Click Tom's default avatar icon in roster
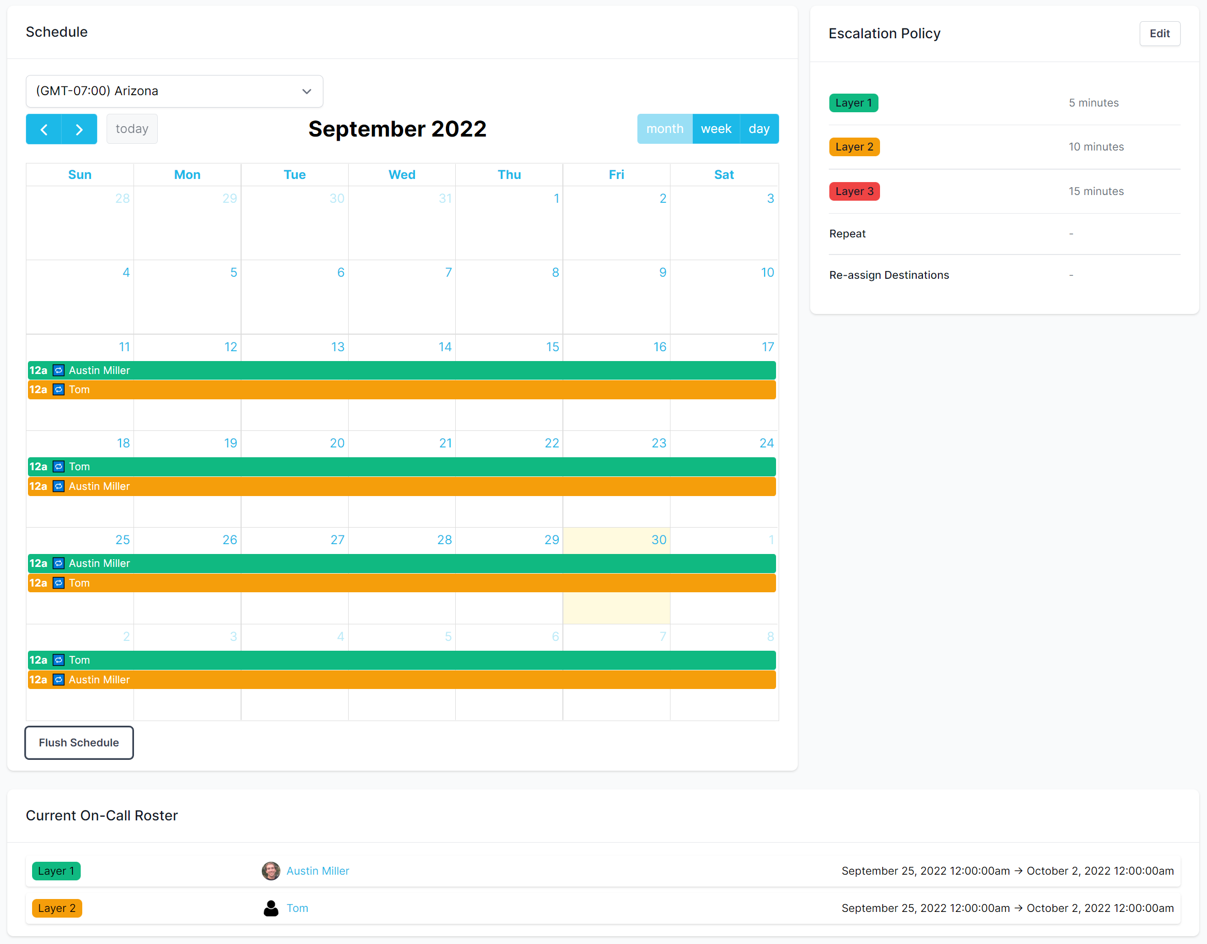The image size is (1207, 944). [271, 908]
